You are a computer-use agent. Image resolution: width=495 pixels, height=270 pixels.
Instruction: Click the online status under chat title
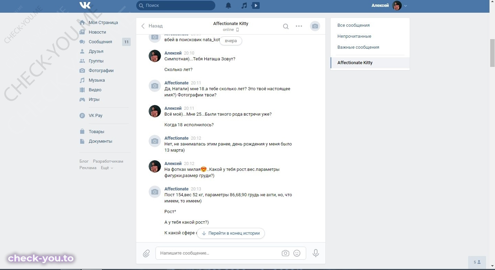click(x=230, y=30)
